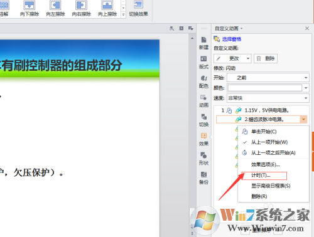
Task: Click the 颜色 white color swatch field
Action: tap(265, 88)
